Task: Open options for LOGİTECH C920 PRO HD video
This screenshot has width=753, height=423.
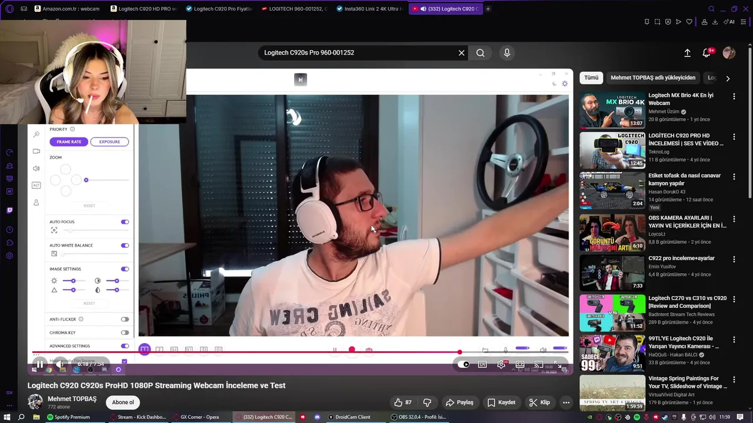Action: (x=734, y=136)
